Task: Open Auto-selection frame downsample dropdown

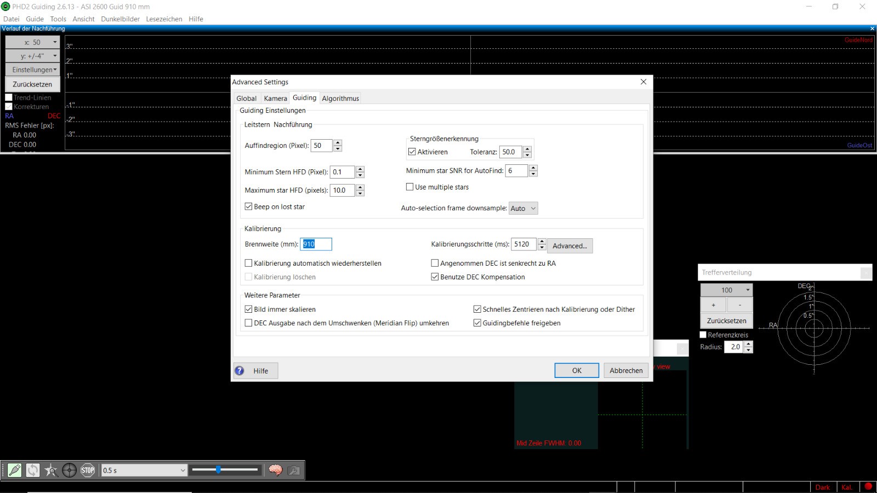Action: click(523, 208)
